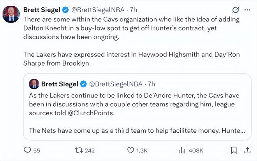Open the three-dot more options menu
The height and width of the screenshot is (161, 257).
click(247, 9)
